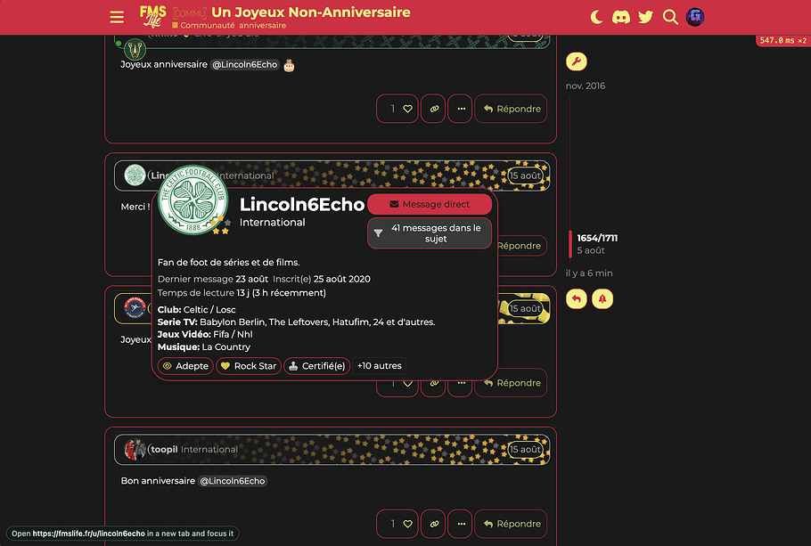Toggle dark mode moon icon

coord(596,17)
